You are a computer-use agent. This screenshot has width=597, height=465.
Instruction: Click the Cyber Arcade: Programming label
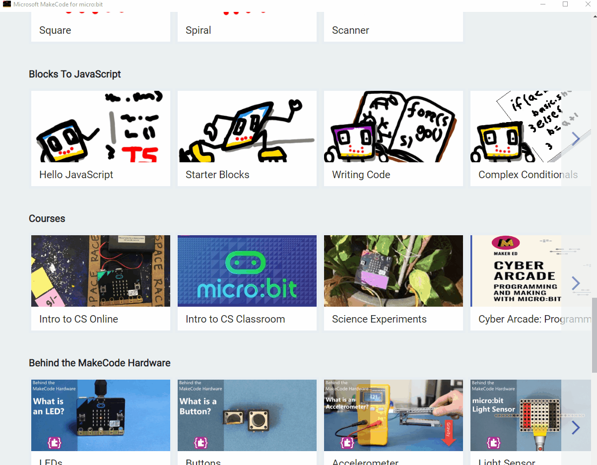tap(534, 319)
